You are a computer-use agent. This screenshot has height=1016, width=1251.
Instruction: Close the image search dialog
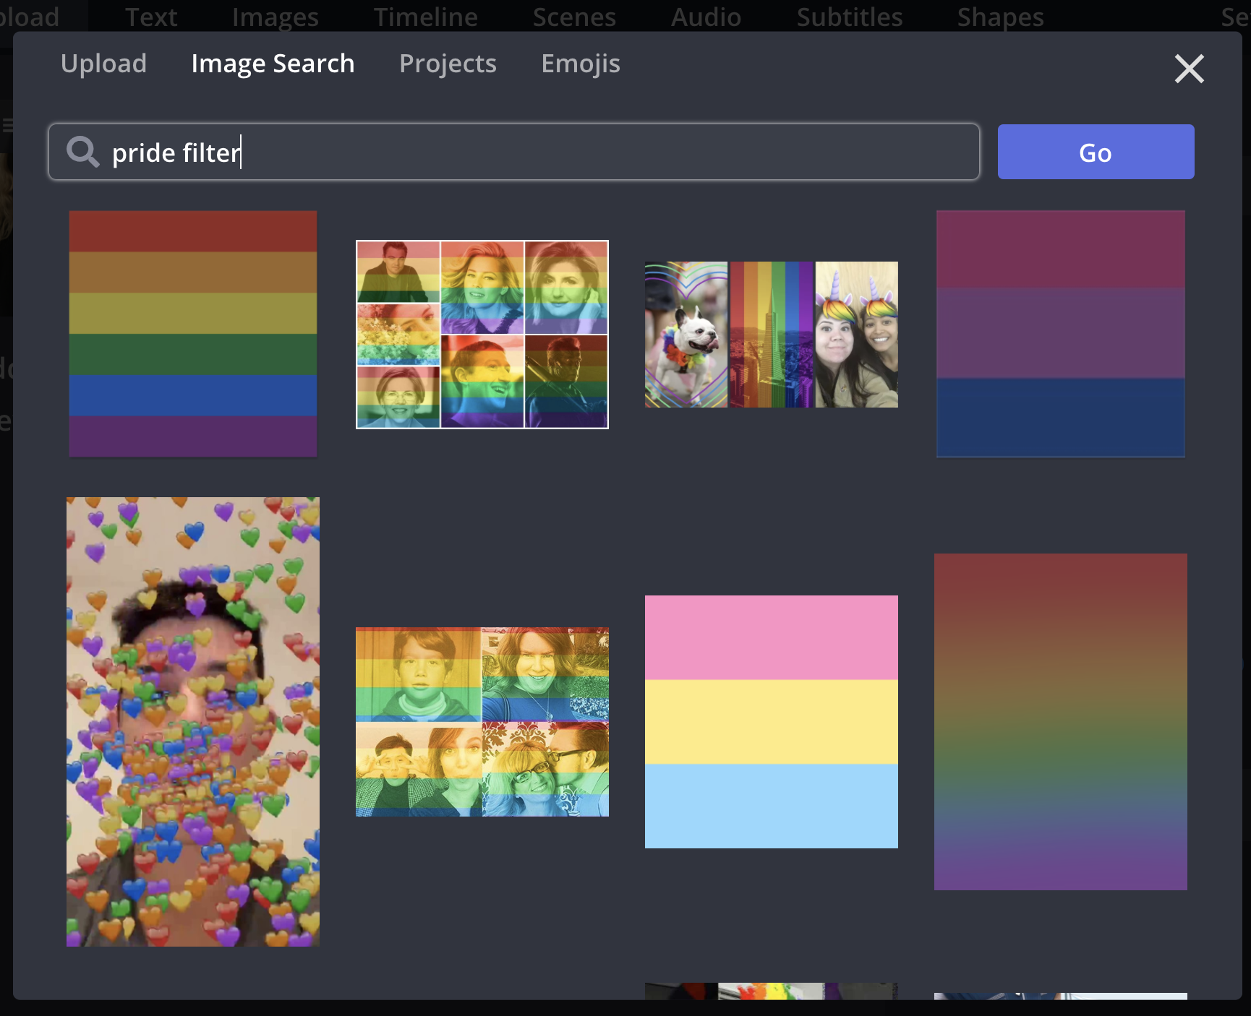[x=1189, y=69]
